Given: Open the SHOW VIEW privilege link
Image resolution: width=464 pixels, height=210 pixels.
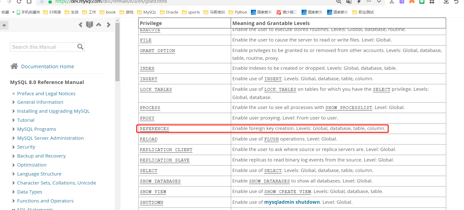Looking at the screenshot, I should point(153,192).
